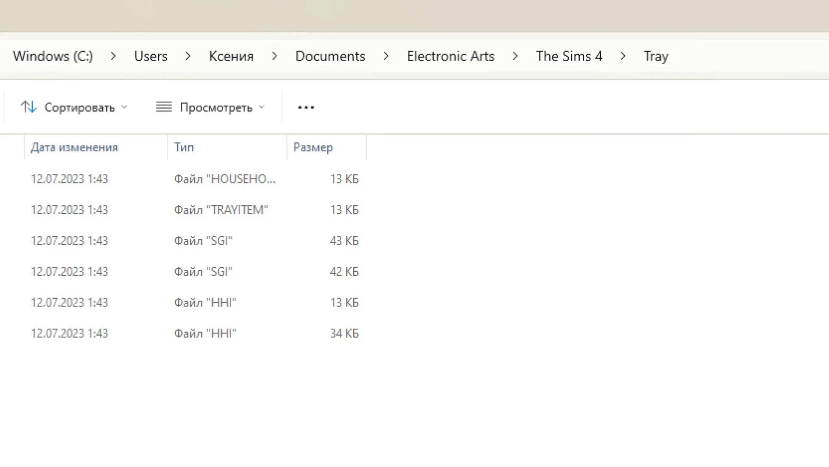Sort by Тип column header

coord(184,147)
